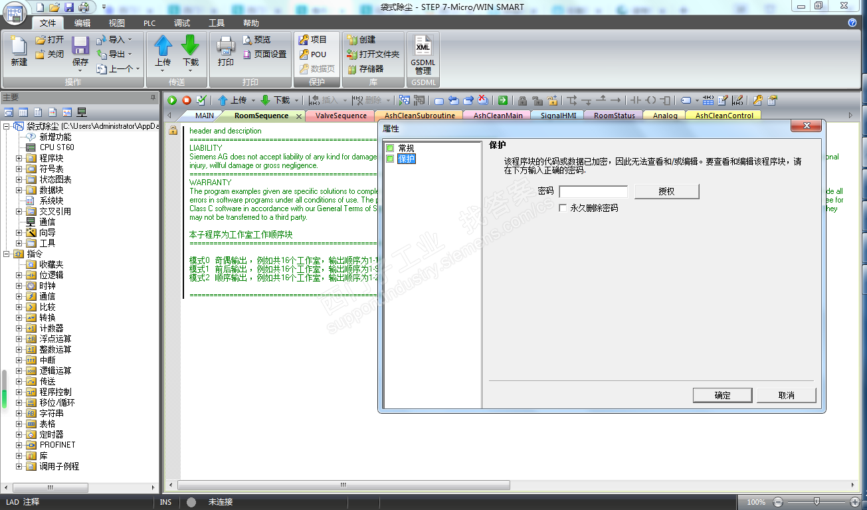Expand the 位逻辑 instruction folder
This screenshot has width=867, height=510.
pyautogui.click(x=19, y=275)
